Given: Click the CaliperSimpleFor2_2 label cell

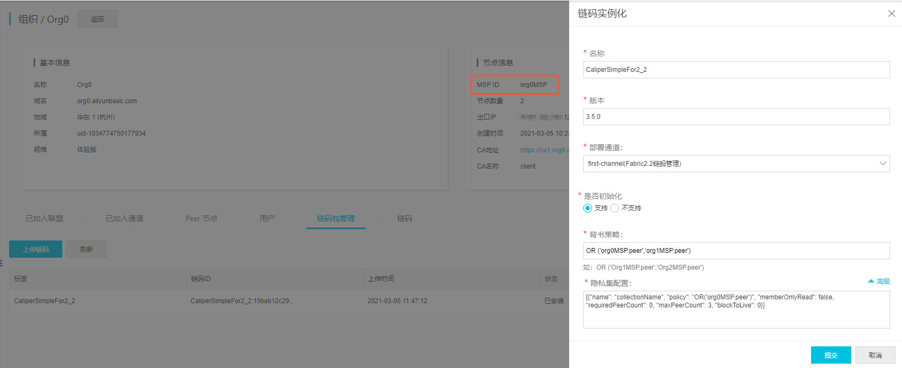Looking at the screenshot, I should [44, 301].
